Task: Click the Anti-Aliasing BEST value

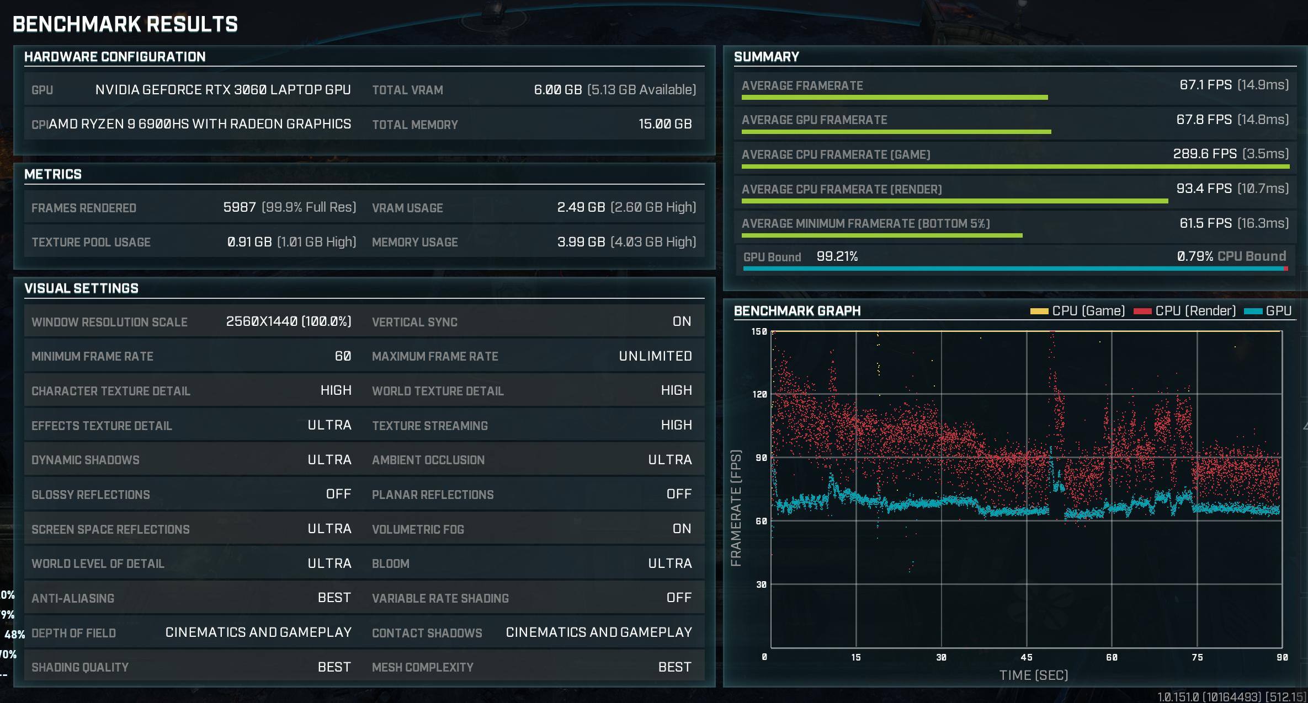Action: 334,598
